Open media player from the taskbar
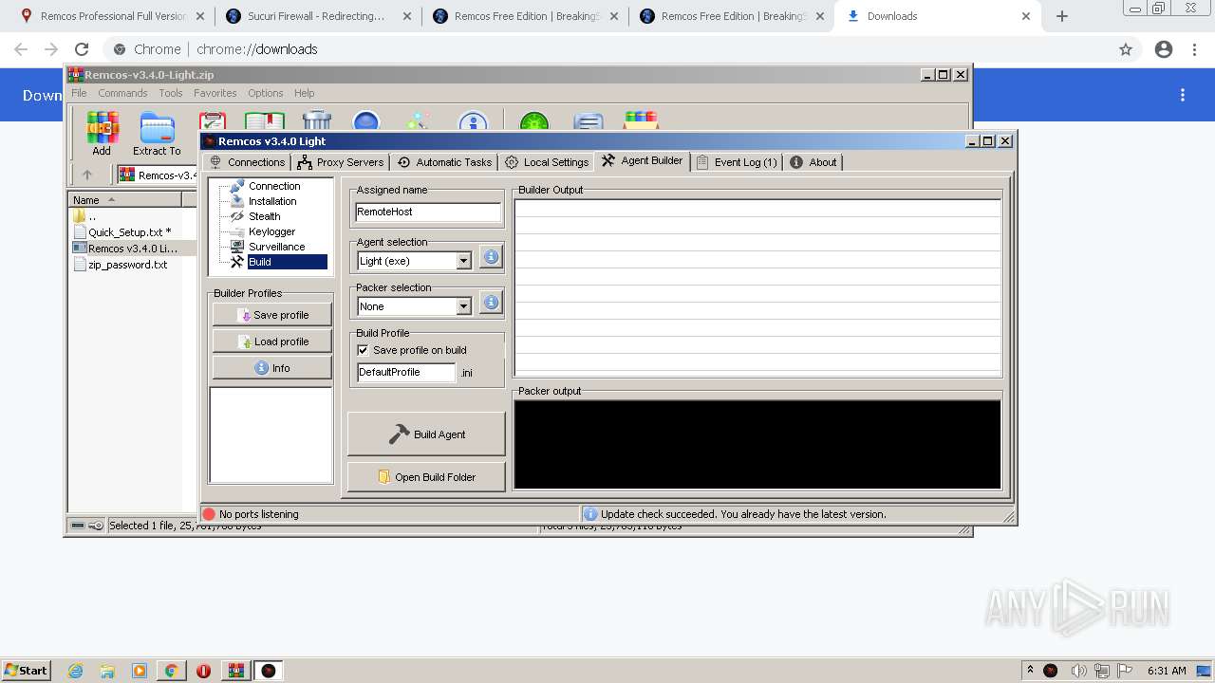 click(140, 671)
